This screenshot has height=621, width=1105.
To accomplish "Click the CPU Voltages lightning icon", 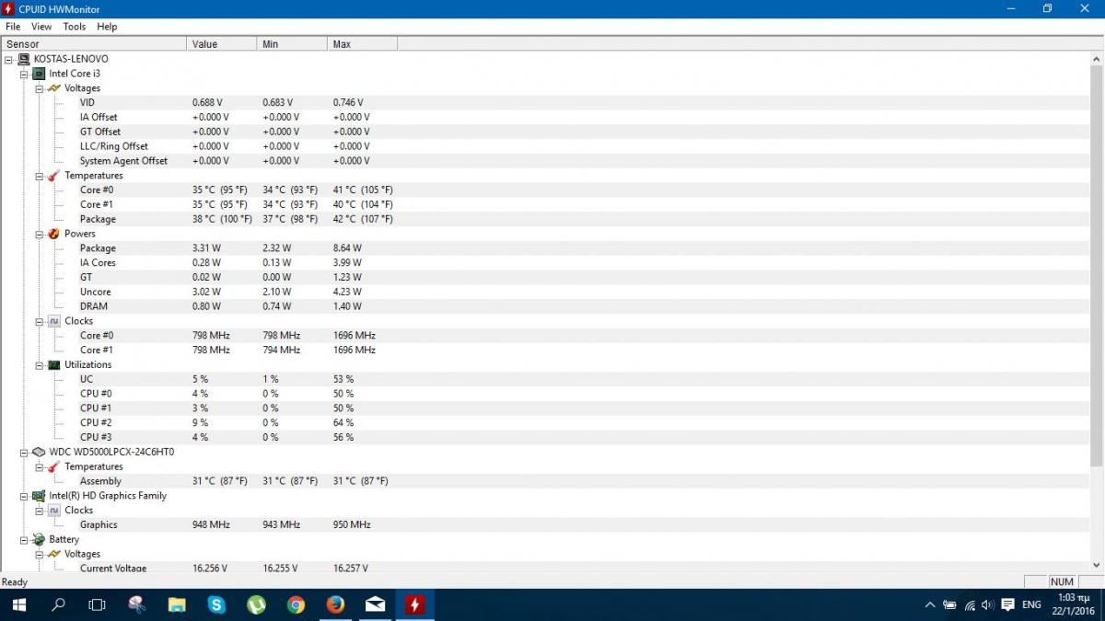I will (x=54, y=88).
